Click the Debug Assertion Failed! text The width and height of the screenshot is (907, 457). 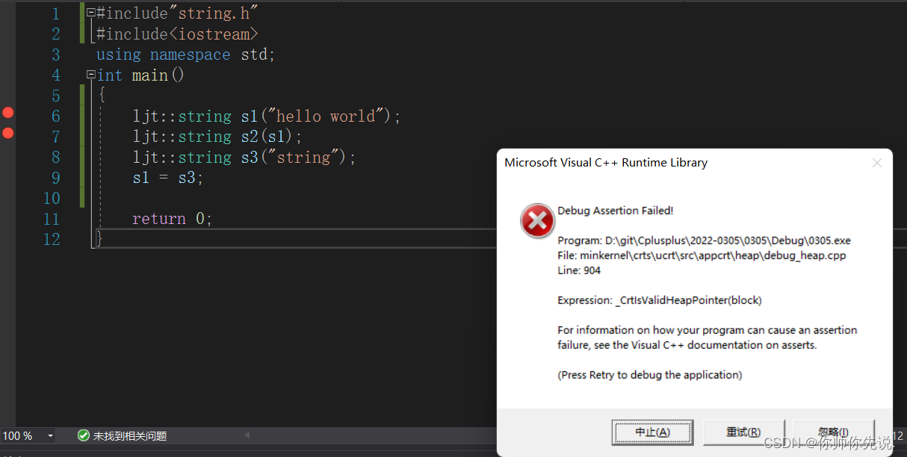click(616, 211)
